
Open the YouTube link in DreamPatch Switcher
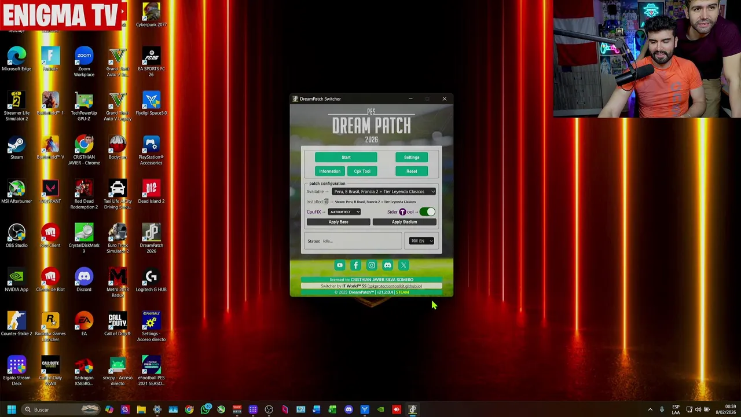pyautogui.click(x=340, y=265)
